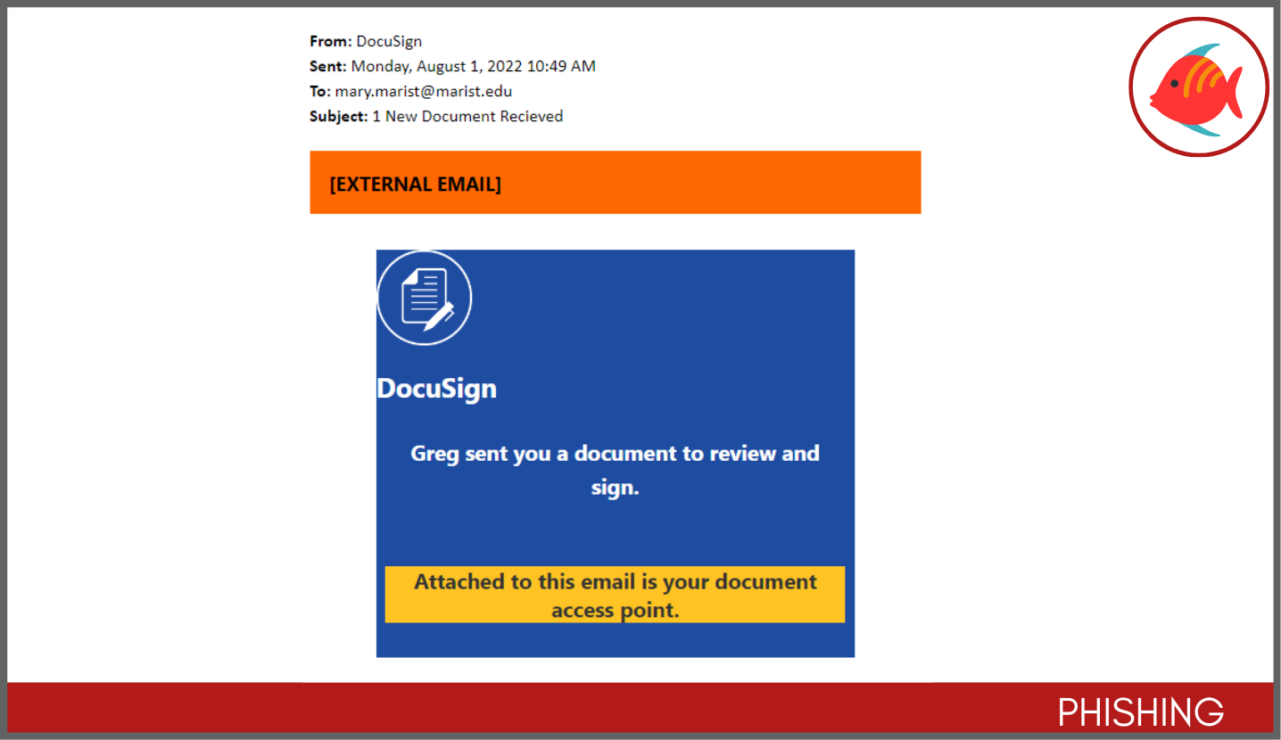The height and width of the screenshot is (740, 1281).
Task: Click the 'To:' field label
Action: point(320,91)
